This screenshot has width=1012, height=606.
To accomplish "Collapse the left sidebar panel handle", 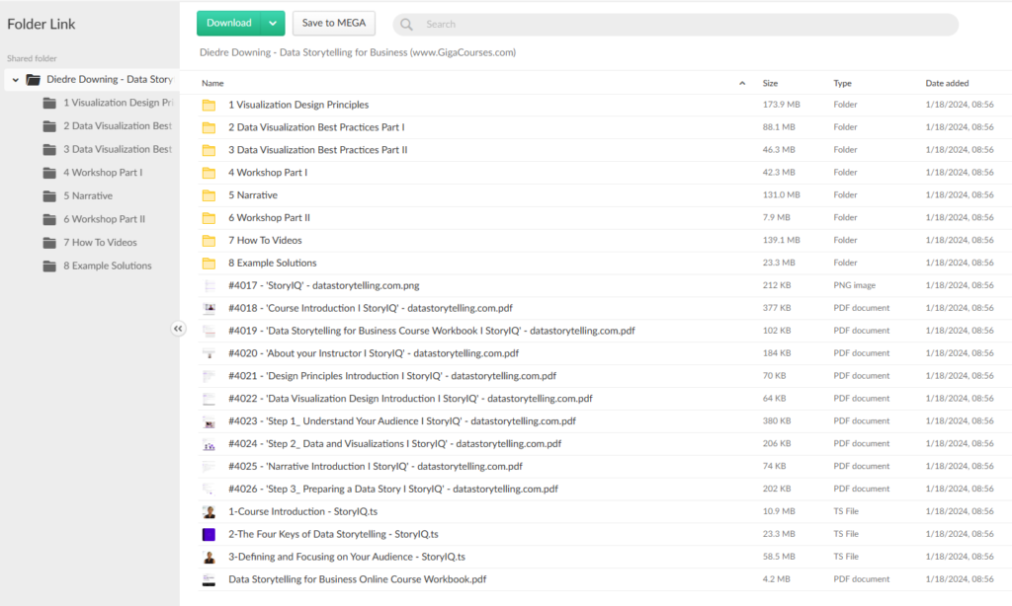I will pos(179,329).
